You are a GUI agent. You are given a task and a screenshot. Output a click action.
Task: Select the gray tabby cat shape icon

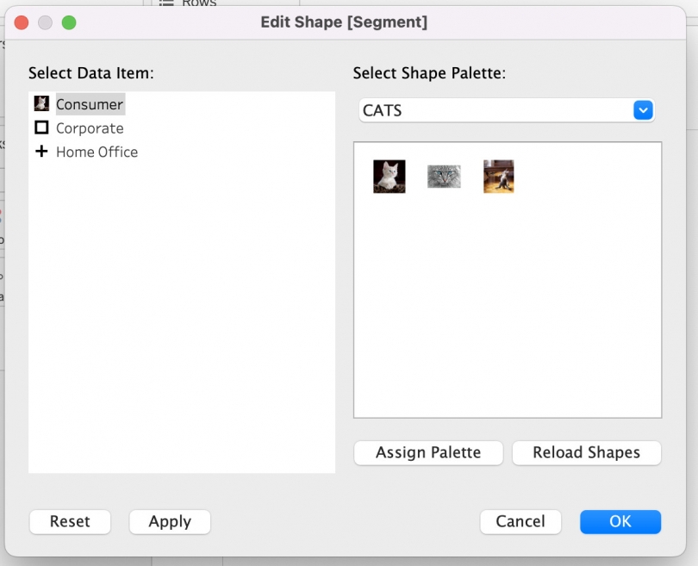[x=443, y=175]
